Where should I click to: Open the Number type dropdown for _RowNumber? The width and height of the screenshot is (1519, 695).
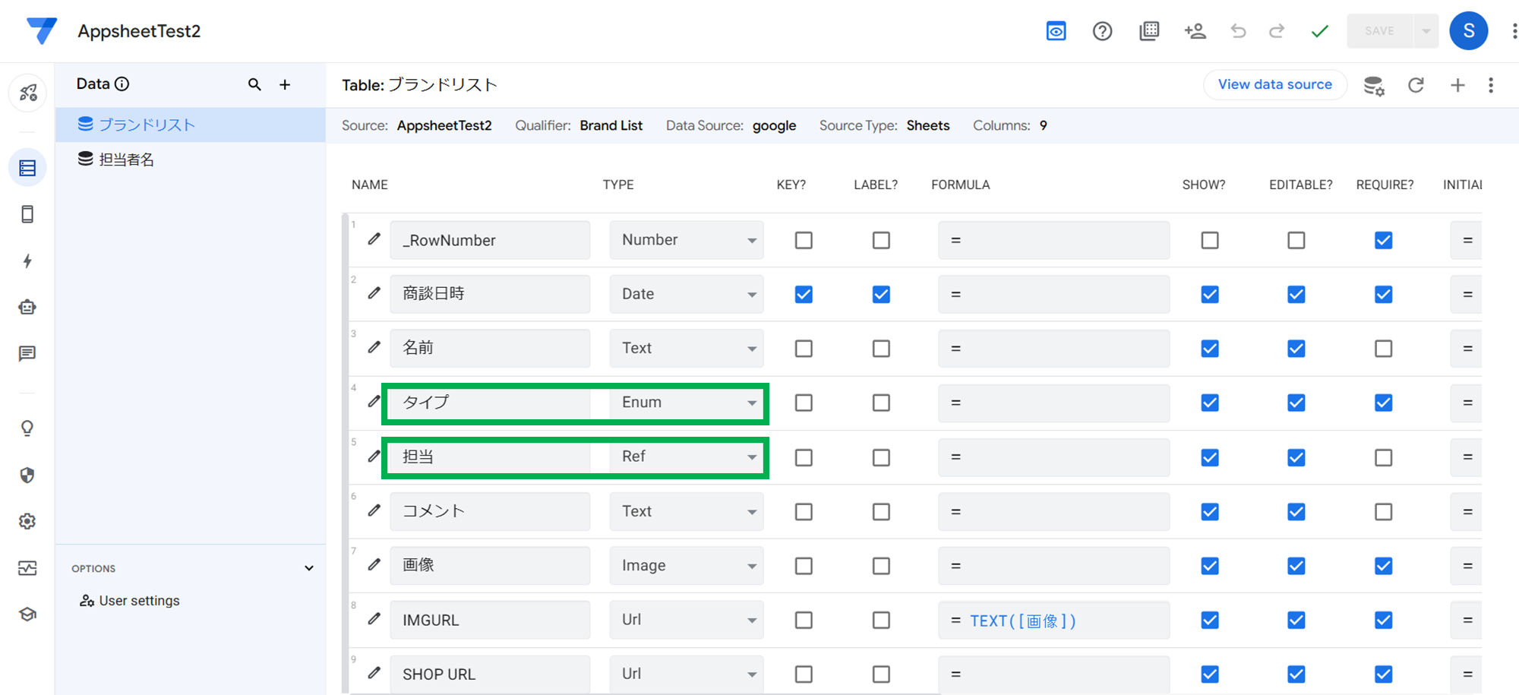tap(687, 240)
